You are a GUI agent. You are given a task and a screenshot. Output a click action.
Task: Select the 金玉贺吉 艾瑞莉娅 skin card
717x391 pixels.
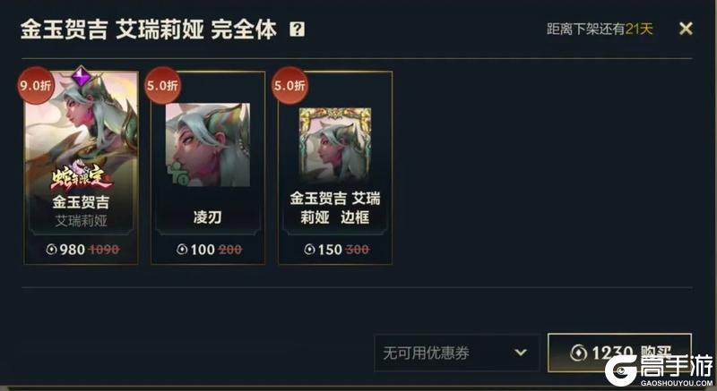(81, 167)
